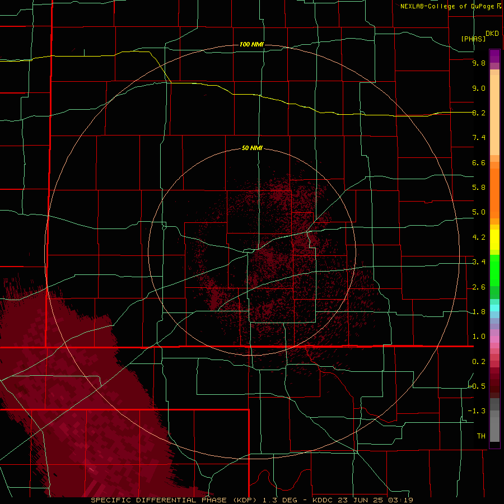Click the 0.2 value on the color scale
This screenshot has height=504, width=504.
click(479, 362)
